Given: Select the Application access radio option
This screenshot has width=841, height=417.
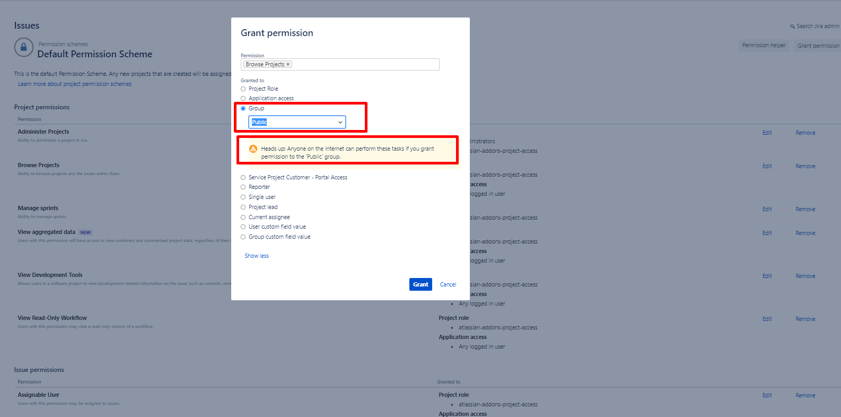Looking at the screenshot, I should tap(243, 99).
